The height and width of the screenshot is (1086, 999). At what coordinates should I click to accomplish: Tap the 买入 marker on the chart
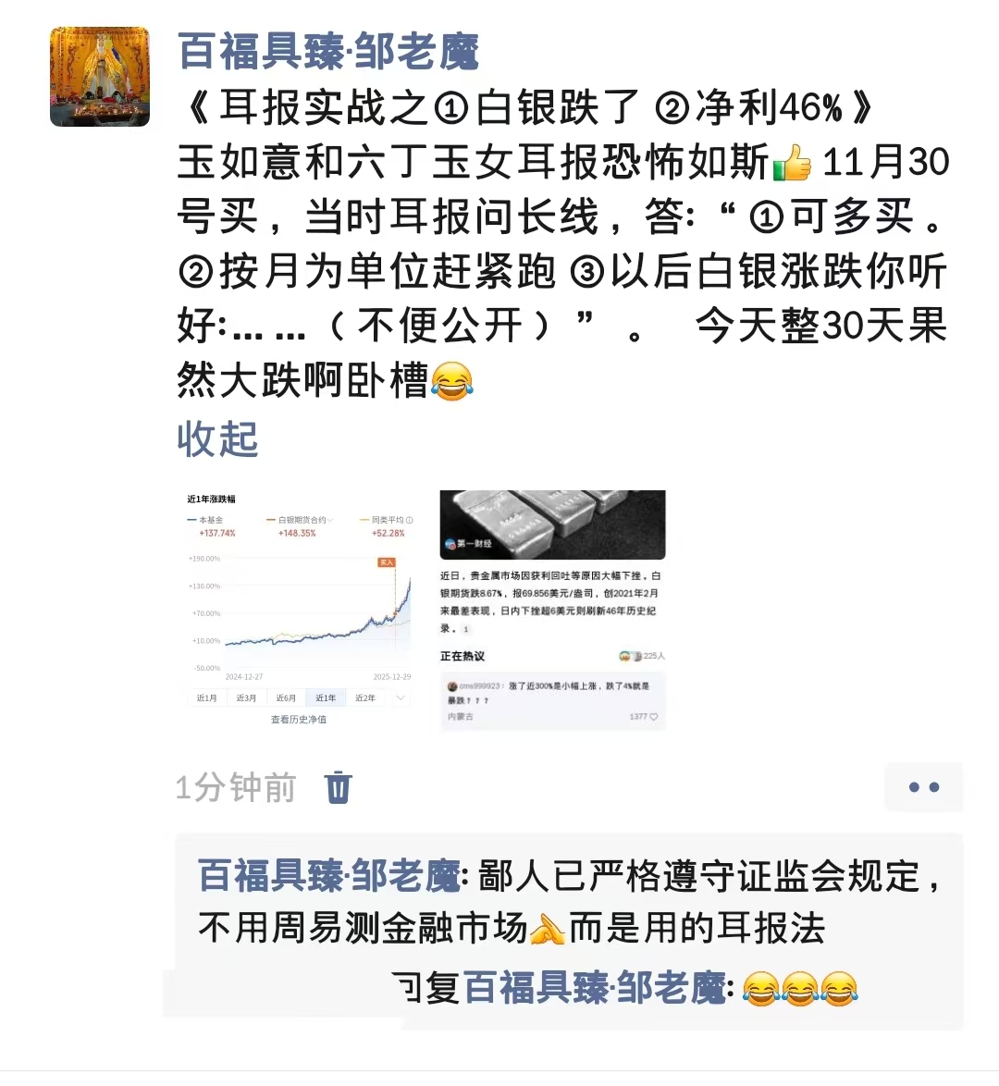(387, 562)
